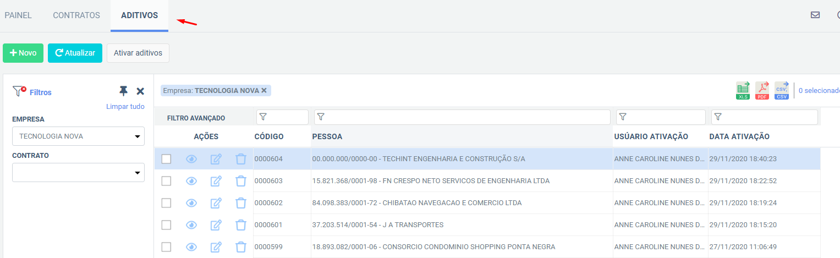Image resolution: width=840 pixels, height=258 pixels.
Task: Click the Ativar aditivos button
Action: point(138,53)
